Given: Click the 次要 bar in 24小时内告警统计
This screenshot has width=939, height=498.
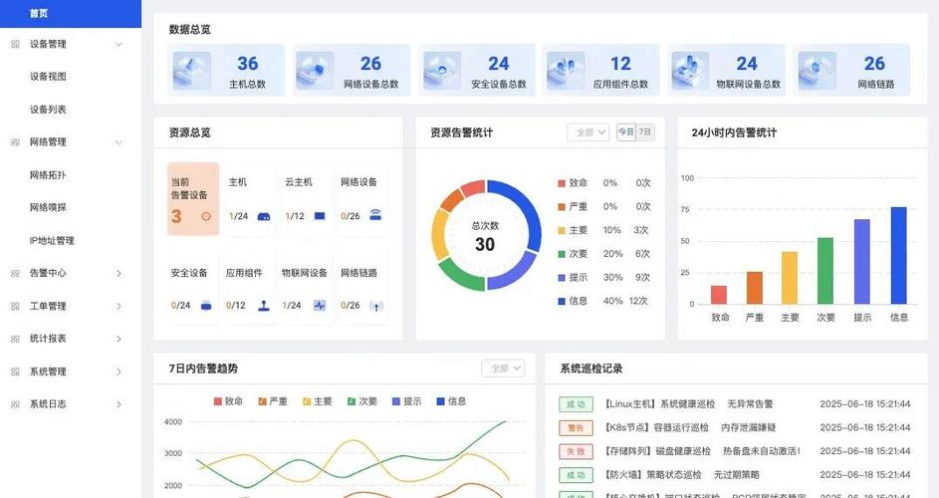Looking at the screenshot, I should tap(825, 271).
